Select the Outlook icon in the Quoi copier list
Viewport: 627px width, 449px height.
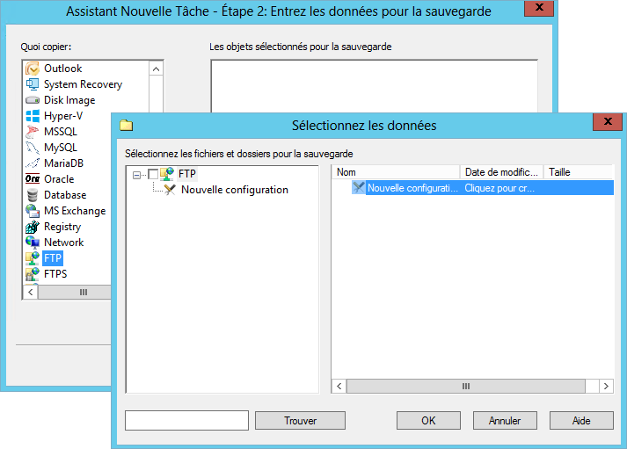tap(33, 69)
